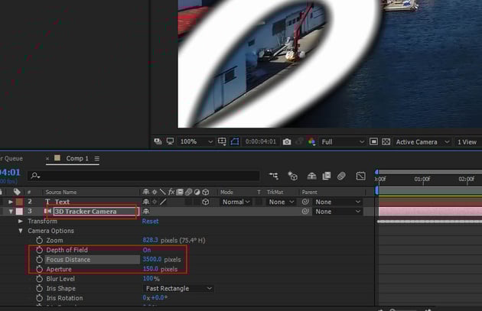This screenshot has height=311, width=482.
Task: Switch to the Comp 1 timeline tab
Action: click(76, 158)
